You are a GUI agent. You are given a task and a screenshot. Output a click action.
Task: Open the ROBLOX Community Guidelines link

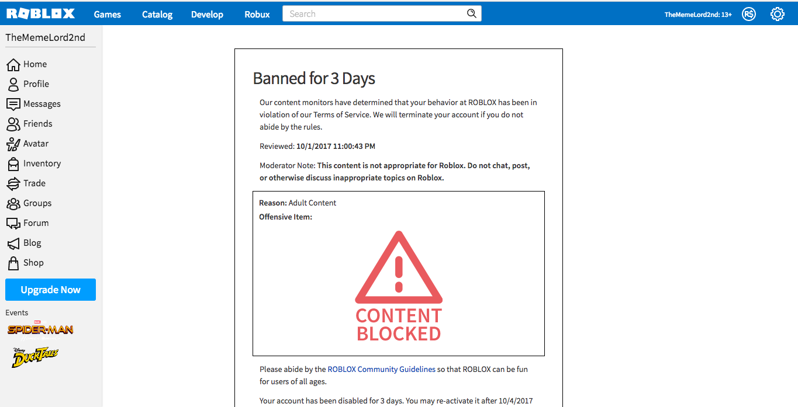381,369
